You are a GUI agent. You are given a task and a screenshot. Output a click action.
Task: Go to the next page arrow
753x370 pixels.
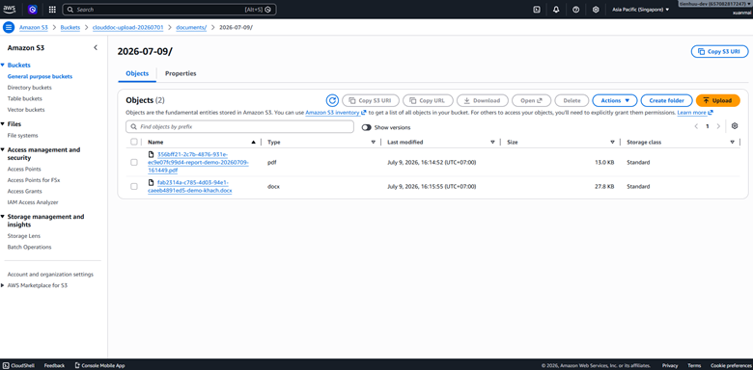[x=718, y=126]
